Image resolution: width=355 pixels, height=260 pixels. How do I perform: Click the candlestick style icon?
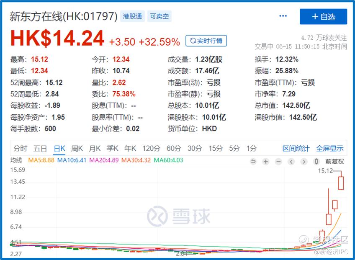(x=316, y=162)
